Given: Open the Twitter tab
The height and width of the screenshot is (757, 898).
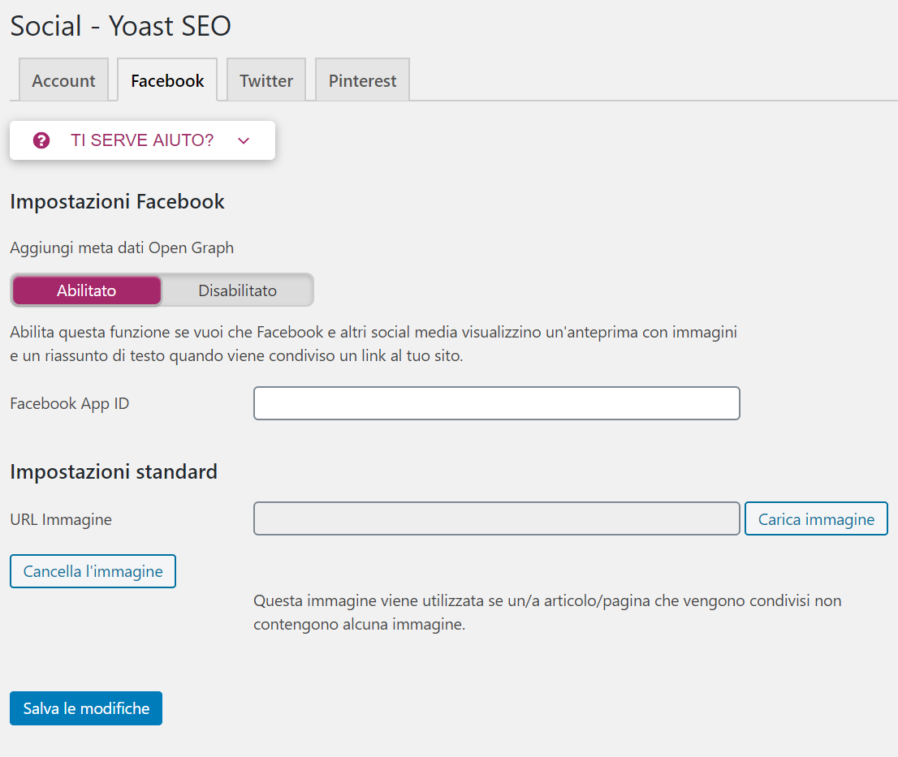Looking at the screenshot, I should point(266,80).
